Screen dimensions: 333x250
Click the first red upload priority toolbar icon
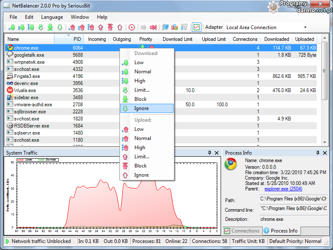pyautogui.click(x=72, y=27)
